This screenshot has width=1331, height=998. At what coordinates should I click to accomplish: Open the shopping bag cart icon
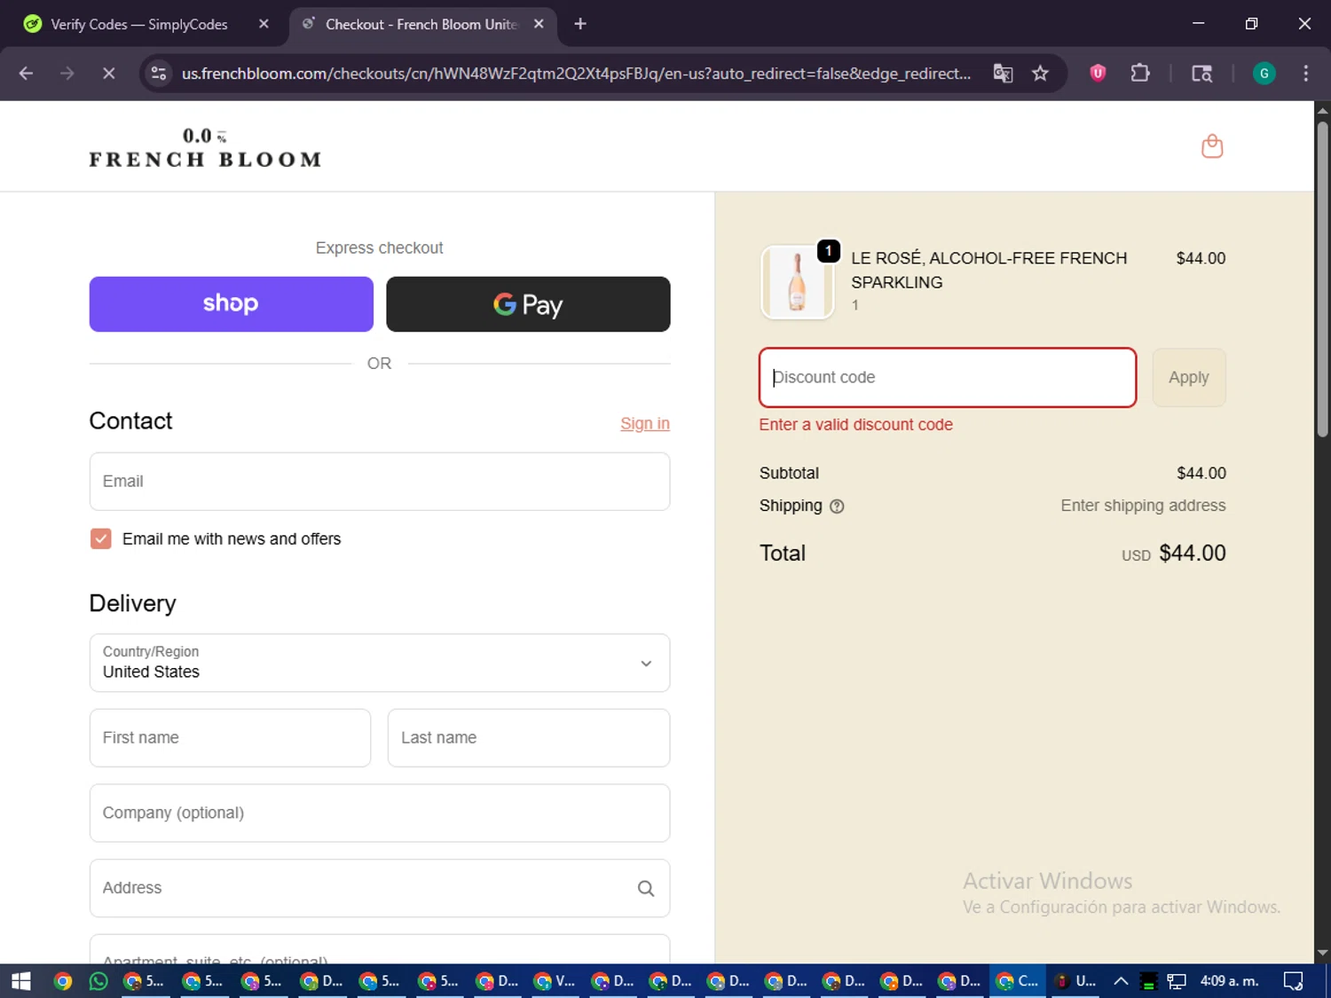tap(1212, 146)
